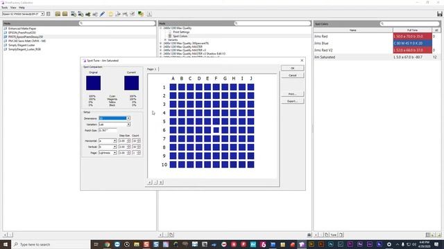Click the dark green device toolbar icon
Image resolution: width=444 pixels, height=249 pixels.
tap(88, 14)
